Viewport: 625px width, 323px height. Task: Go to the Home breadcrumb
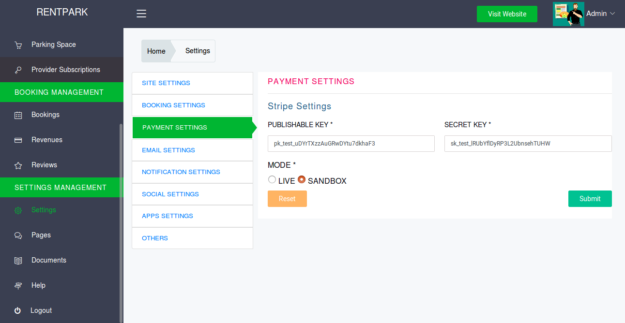[x=156, y=51]
